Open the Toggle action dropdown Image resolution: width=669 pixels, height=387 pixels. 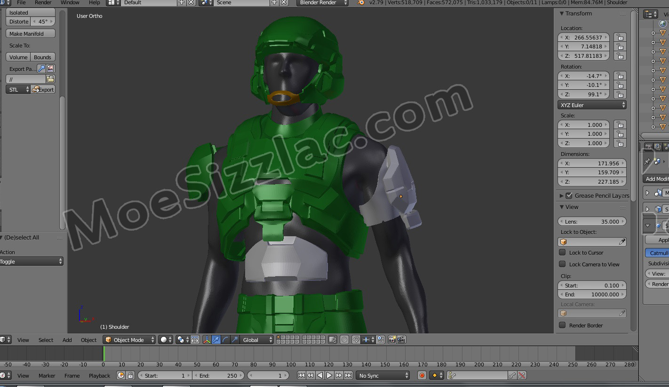(x=31, y=261)
